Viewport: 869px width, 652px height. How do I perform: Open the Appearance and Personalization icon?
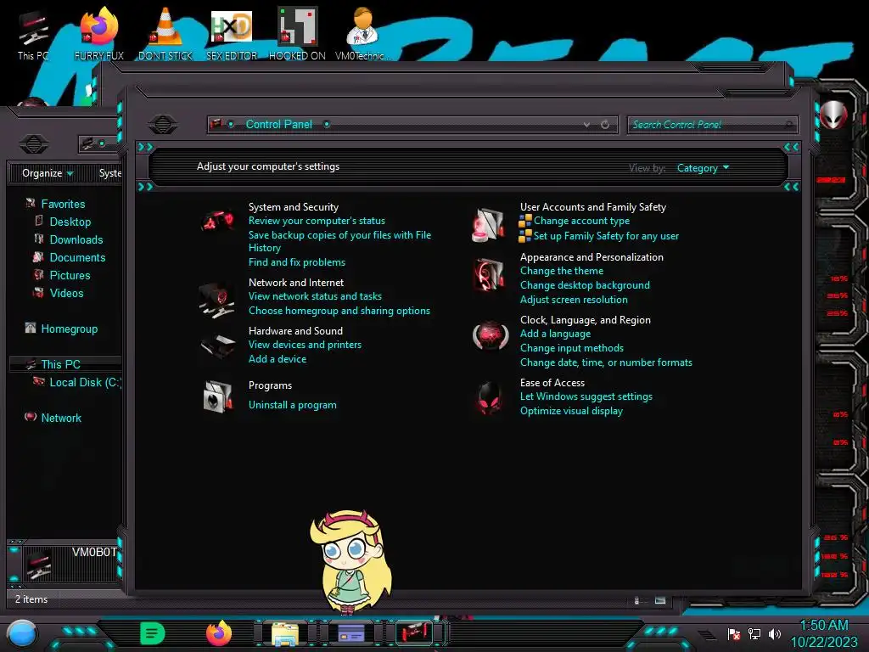pyautogui.click(x=488, y=274)
